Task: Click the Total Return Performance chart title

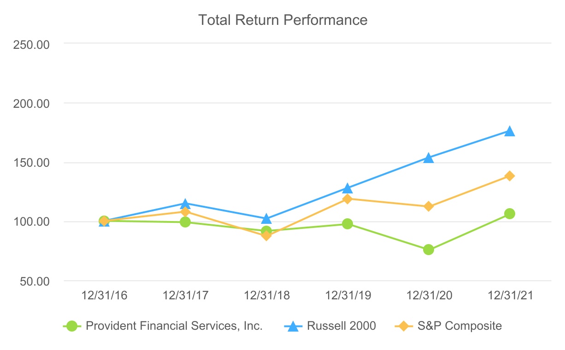Action: click(x=282, y=20)
